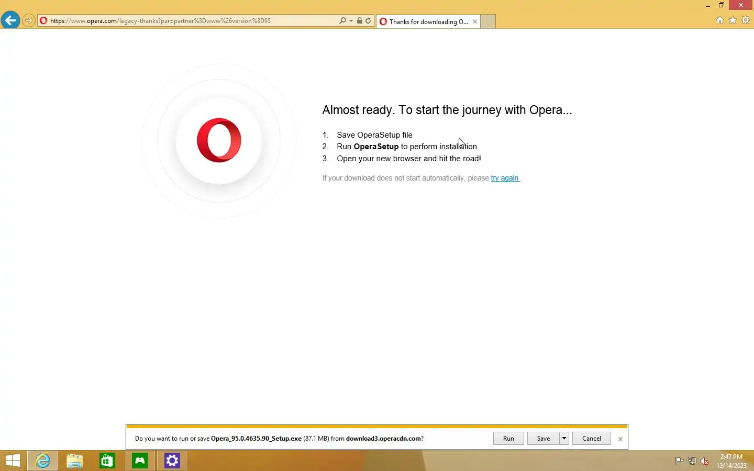The width and height of the screenshot is (754, 471).
Task: Open Action Center flag tray icon
Action: click(679, 461)
